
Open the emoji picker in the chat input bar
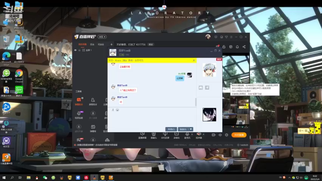click(x=118, y=110)
